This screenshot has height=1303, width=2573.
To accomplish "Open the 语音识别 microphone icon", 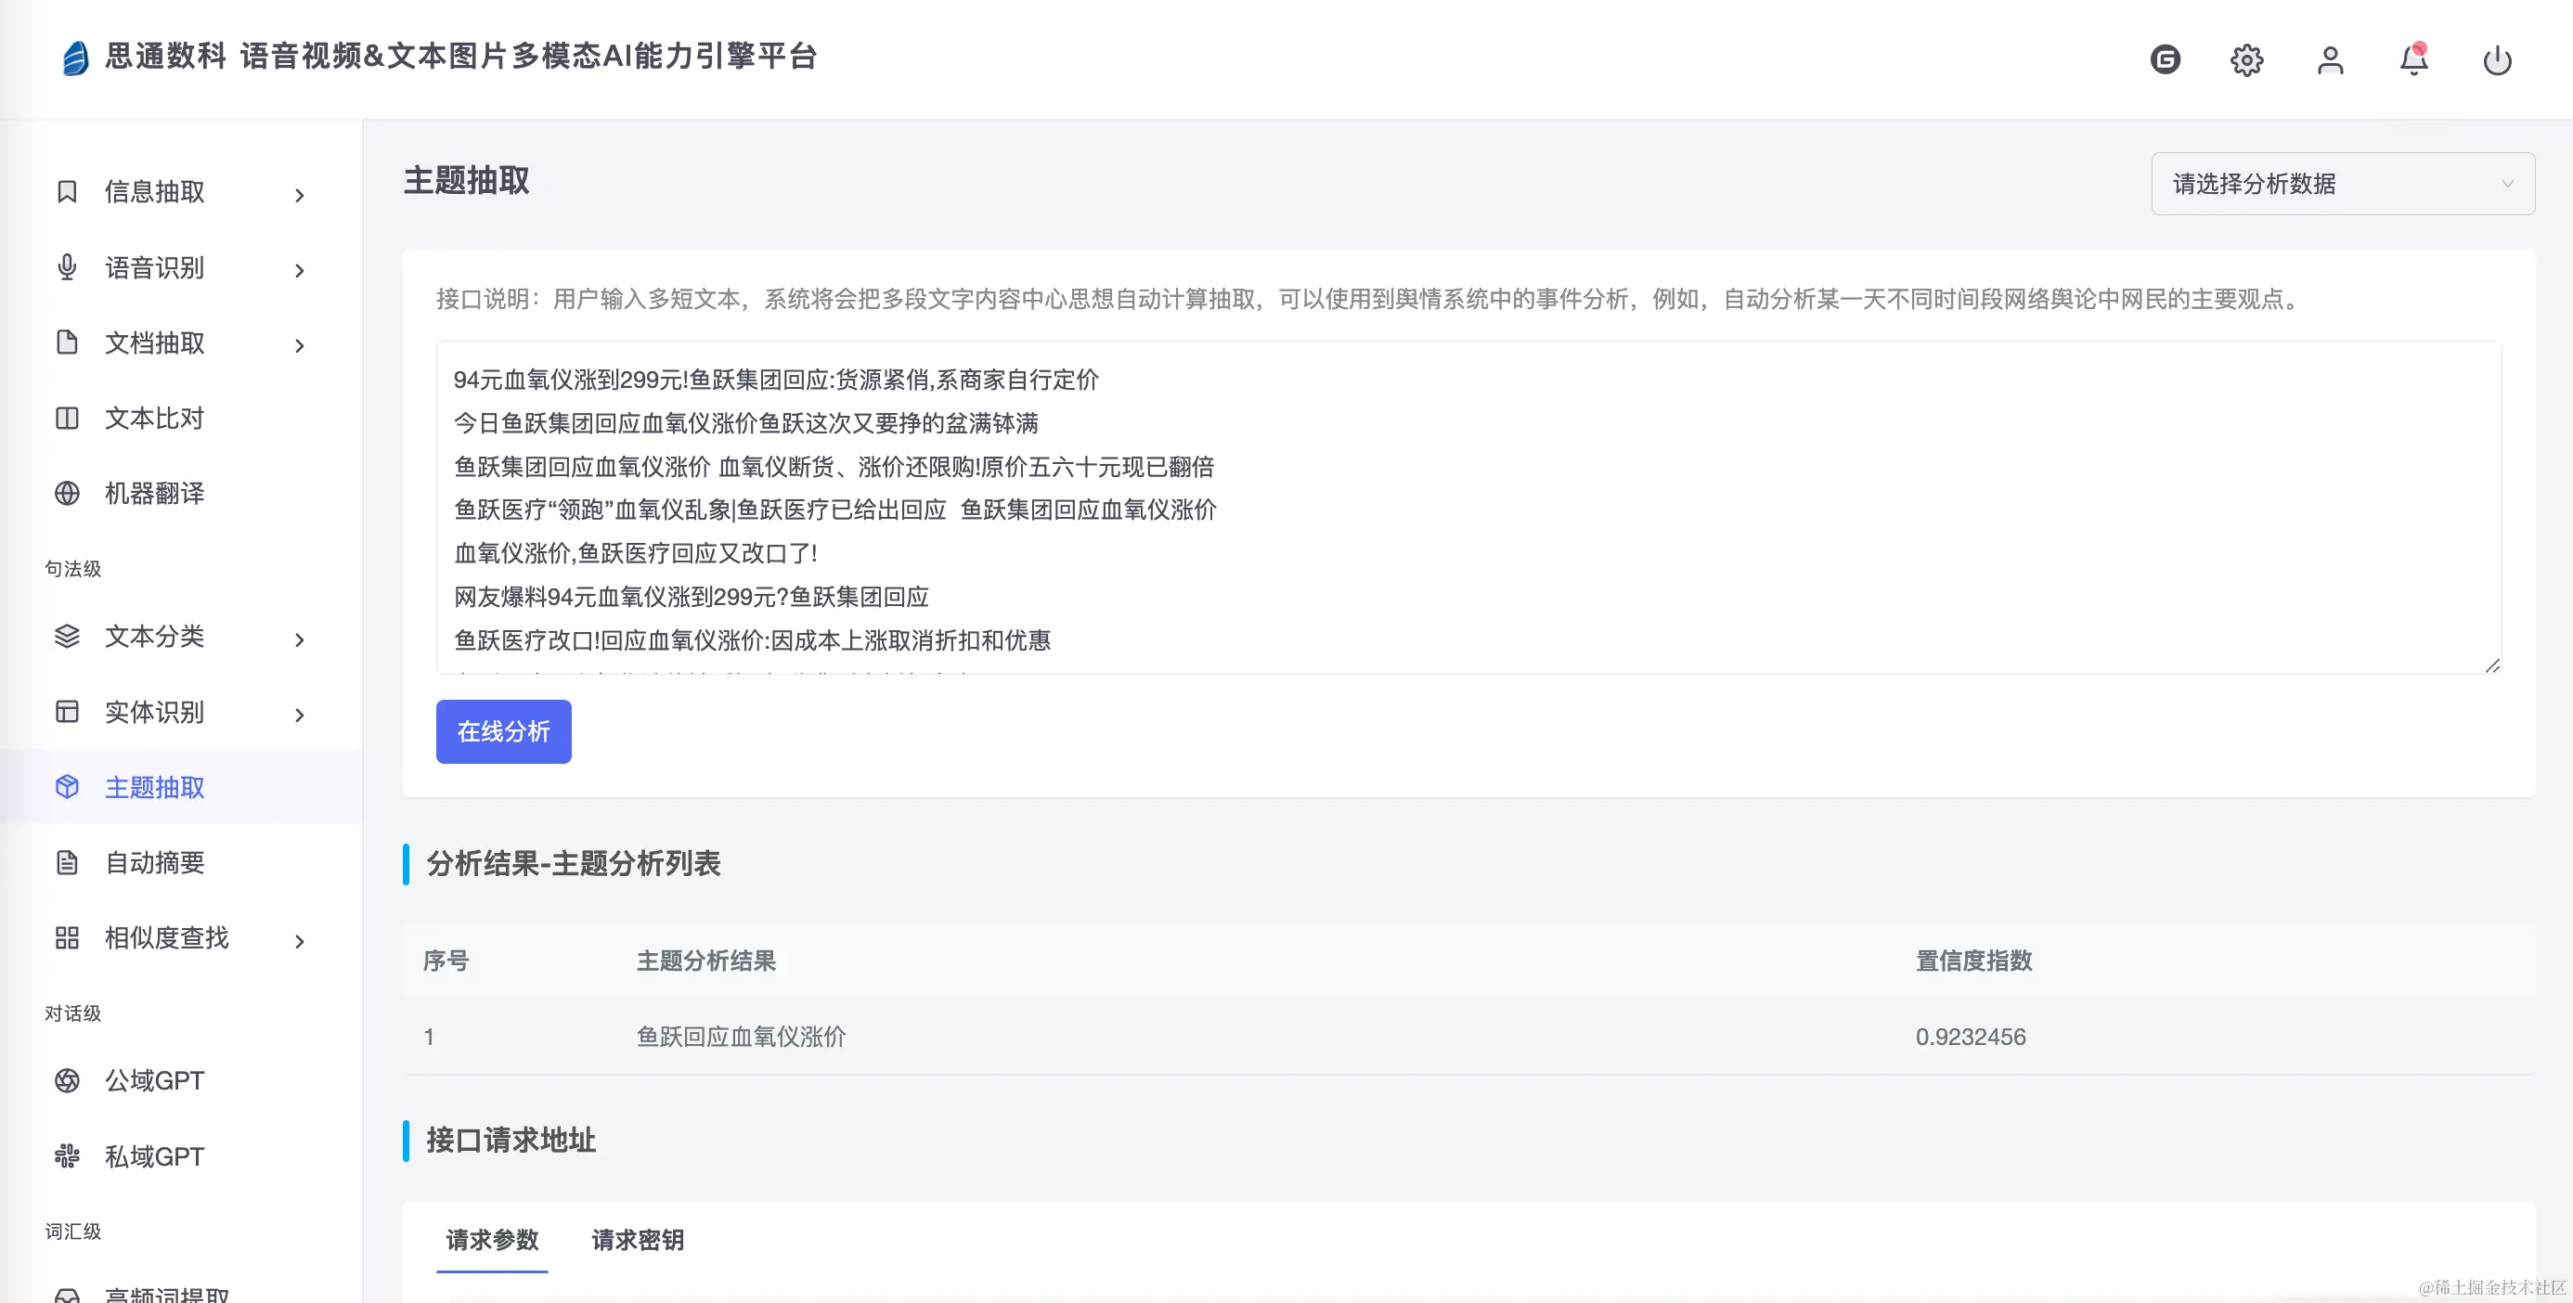I will coord(66,267).
